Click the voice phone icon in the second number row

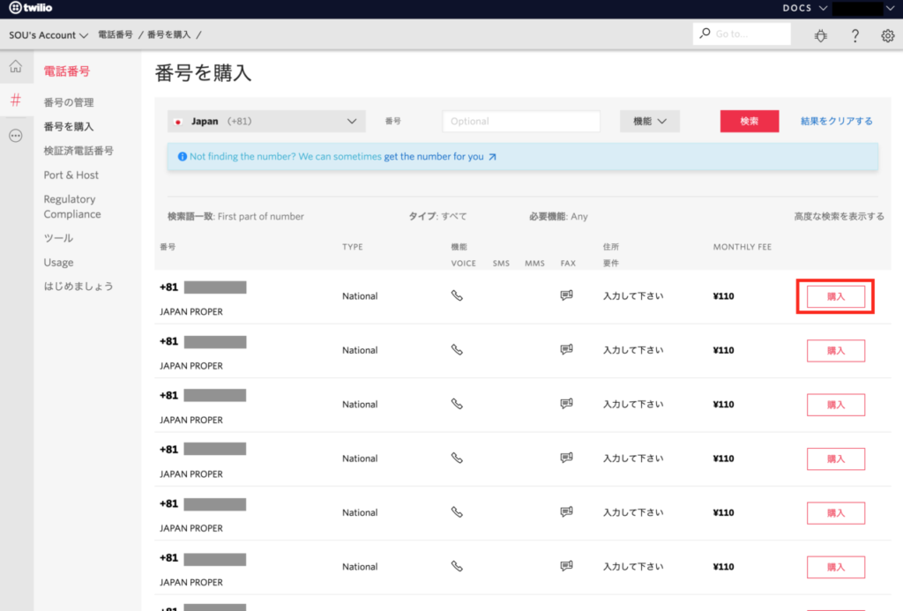coord(457,349)
